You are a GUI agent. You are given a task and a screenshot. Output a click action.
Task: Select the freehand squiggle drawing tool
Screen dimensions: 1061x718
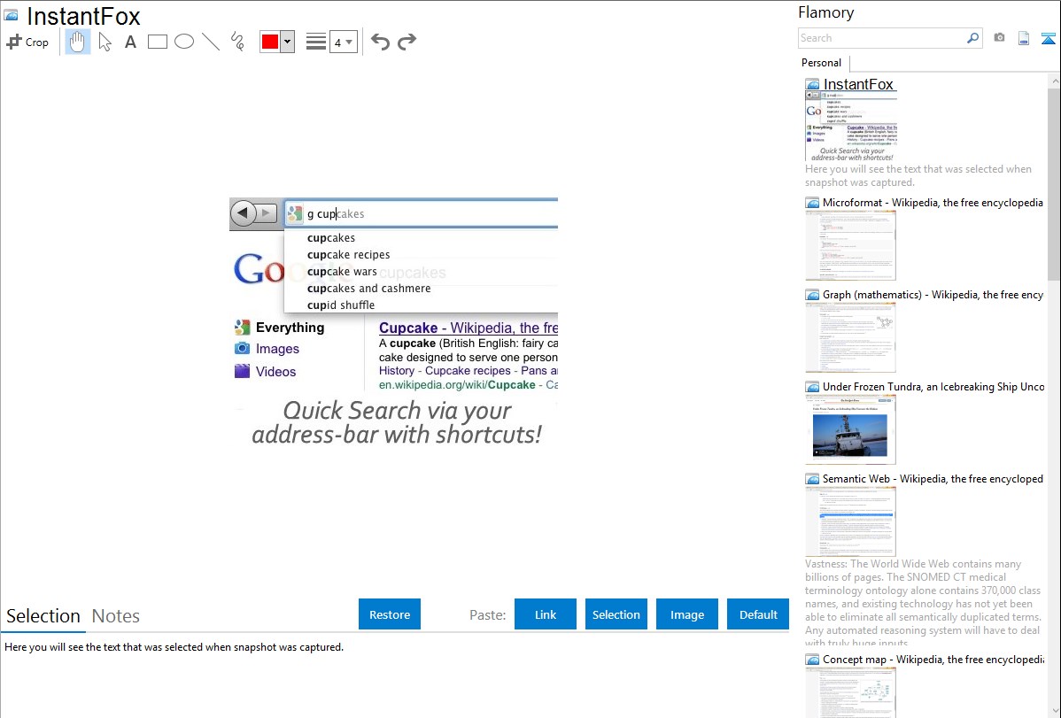click(237, 42)
